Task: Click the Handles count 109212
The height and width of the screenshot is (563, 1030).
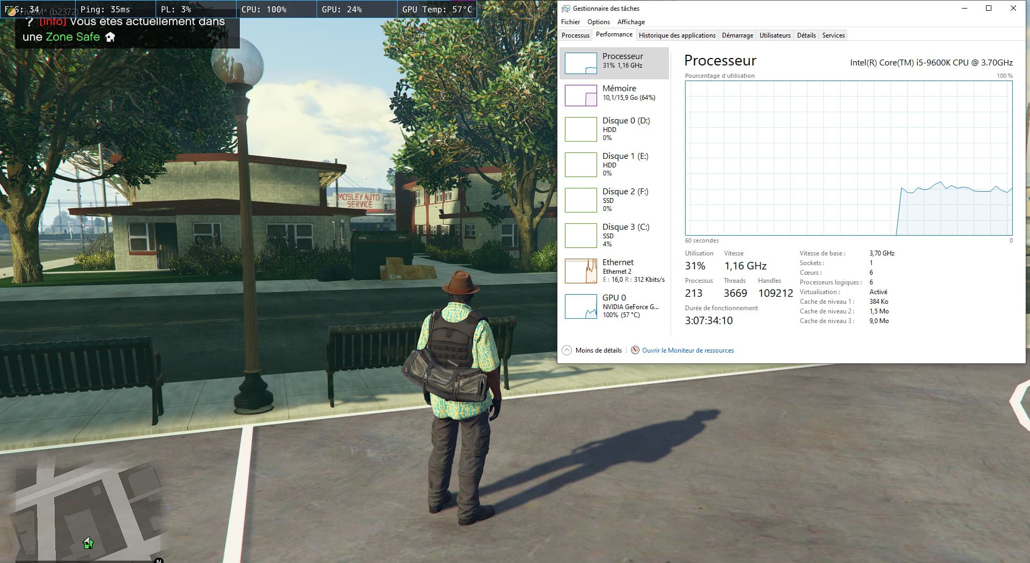Action: 775,293
